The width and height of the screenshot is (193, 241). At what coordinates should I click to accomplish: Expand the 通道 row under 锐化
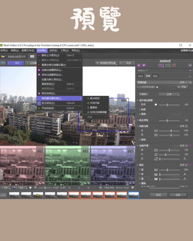[x=140, y=183]
